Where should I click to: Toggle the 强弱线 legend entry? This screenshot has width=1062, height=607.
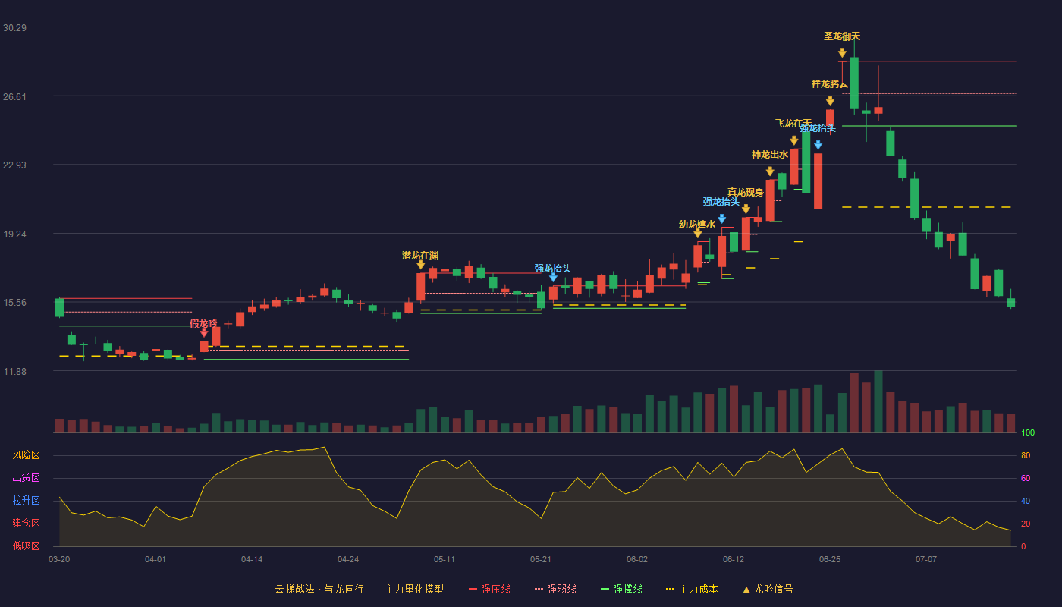(555, 589)
